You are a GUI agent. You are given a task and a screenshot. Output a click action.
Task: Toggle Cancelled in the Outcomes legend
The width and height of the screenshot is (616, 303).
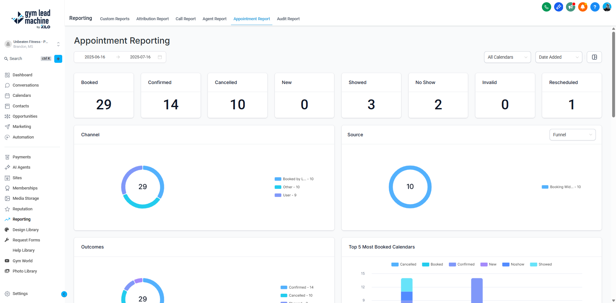(296, 295)
